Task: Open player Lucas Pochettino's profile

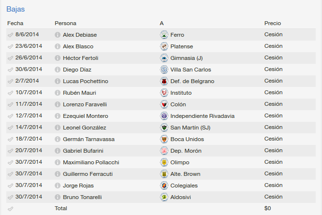Action: click(85, 81)
